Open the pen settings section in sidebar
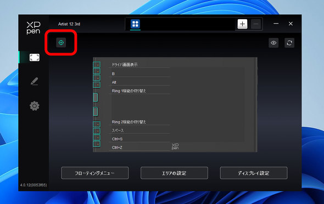Viewport: 324px width, 204px height. click(34, 81)
